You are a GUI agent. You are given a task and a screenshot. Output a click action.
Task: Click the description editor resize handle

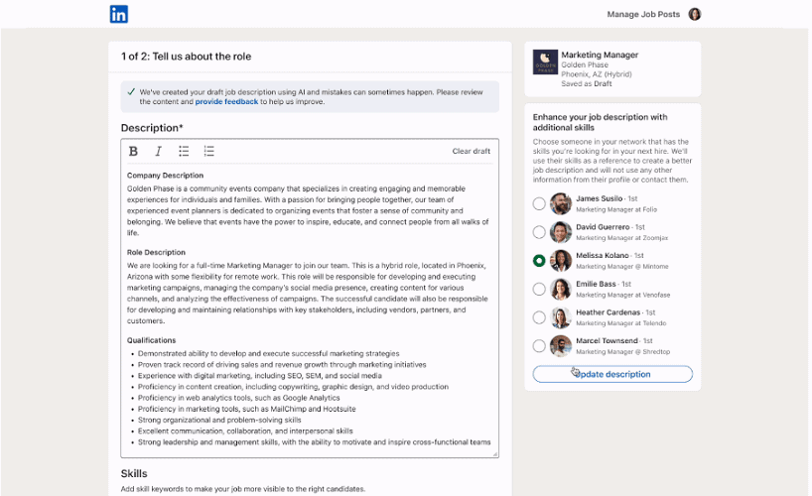(x=495, y=454)
